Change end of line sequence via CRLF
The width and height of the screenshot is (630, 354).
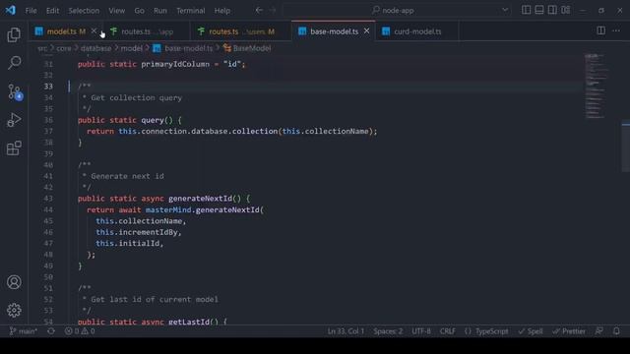447,331
